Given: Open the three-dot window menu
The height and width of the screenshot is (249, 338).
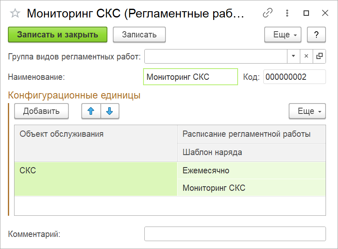Looking at the screenshot, I should pyautogui.click(x=287, y=13).
